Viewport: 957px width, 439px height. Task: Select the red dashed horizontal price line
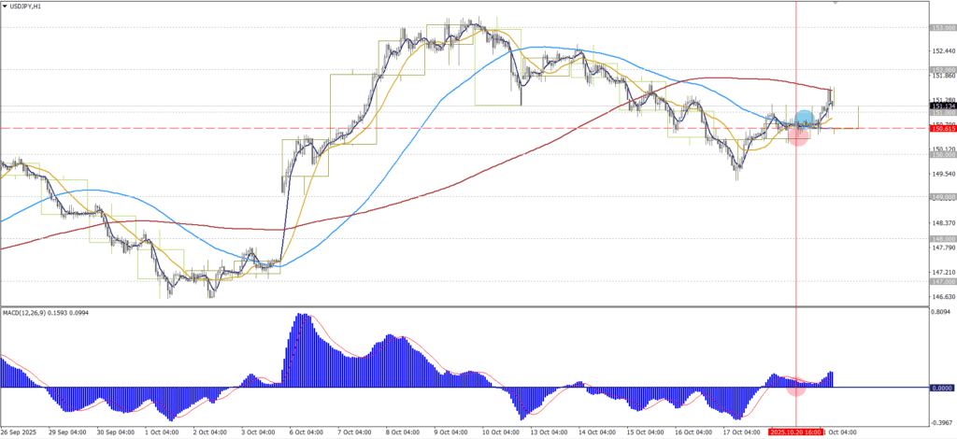(x=374, y=128)
